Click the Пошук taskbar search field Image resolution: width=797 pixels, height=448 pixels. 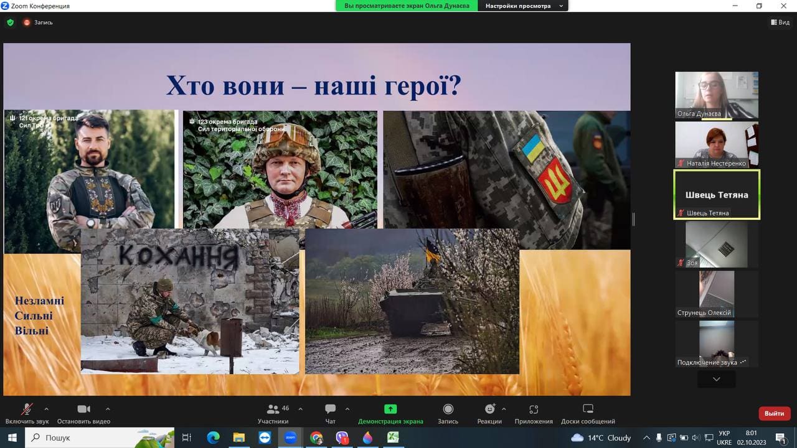(100, 437)
